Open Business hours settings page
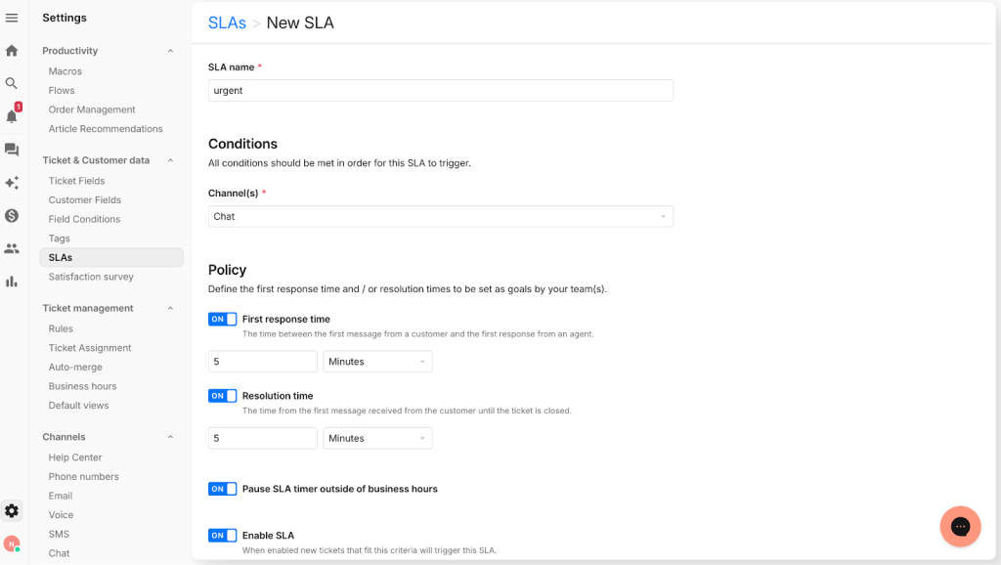Image resolution: width=1001 pixels, height=565 pixels. (x=82, y=386)
